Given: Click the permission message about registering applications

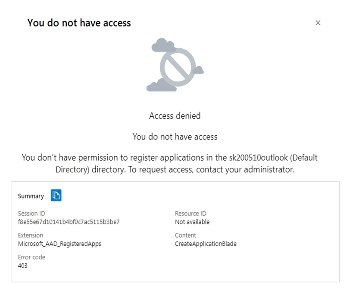Looking at the screenshot, I should [x=170, y=158].
